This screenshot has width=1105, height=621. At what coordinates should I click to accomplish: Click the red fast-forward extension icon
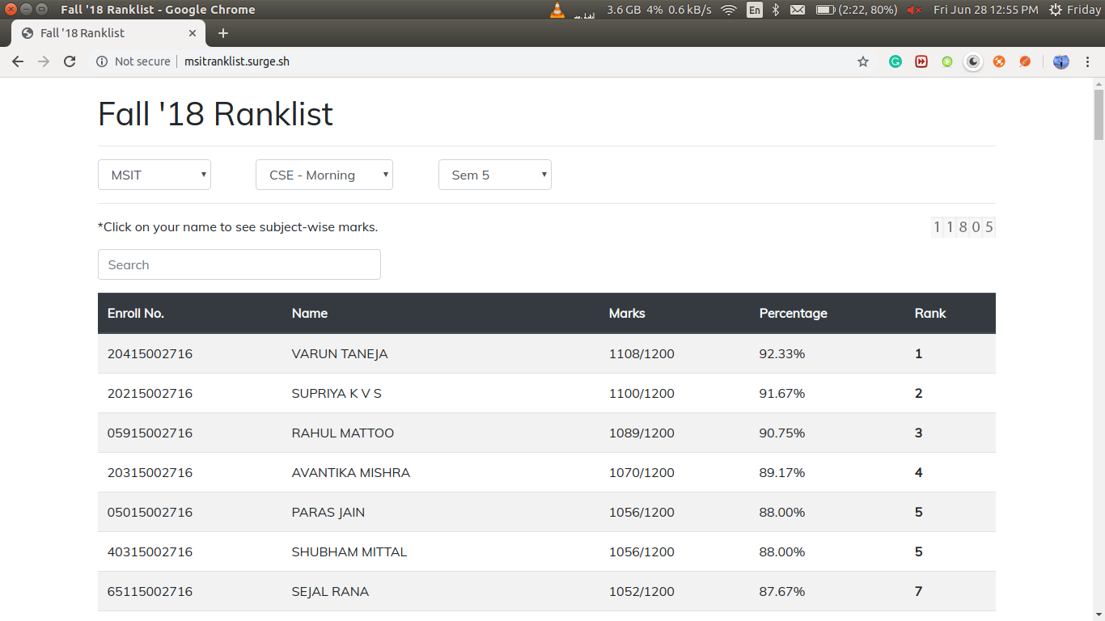point(921,61)
